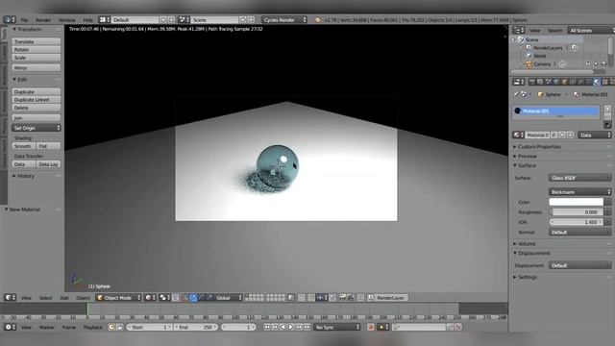Click the Delete button

37,108
